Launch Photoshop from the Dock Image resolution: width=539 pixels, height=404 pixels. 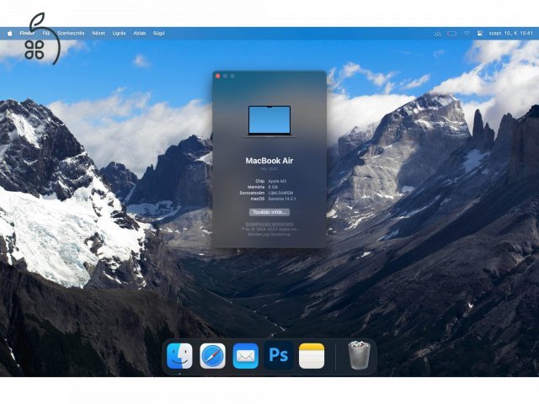(x=279, y=355)
